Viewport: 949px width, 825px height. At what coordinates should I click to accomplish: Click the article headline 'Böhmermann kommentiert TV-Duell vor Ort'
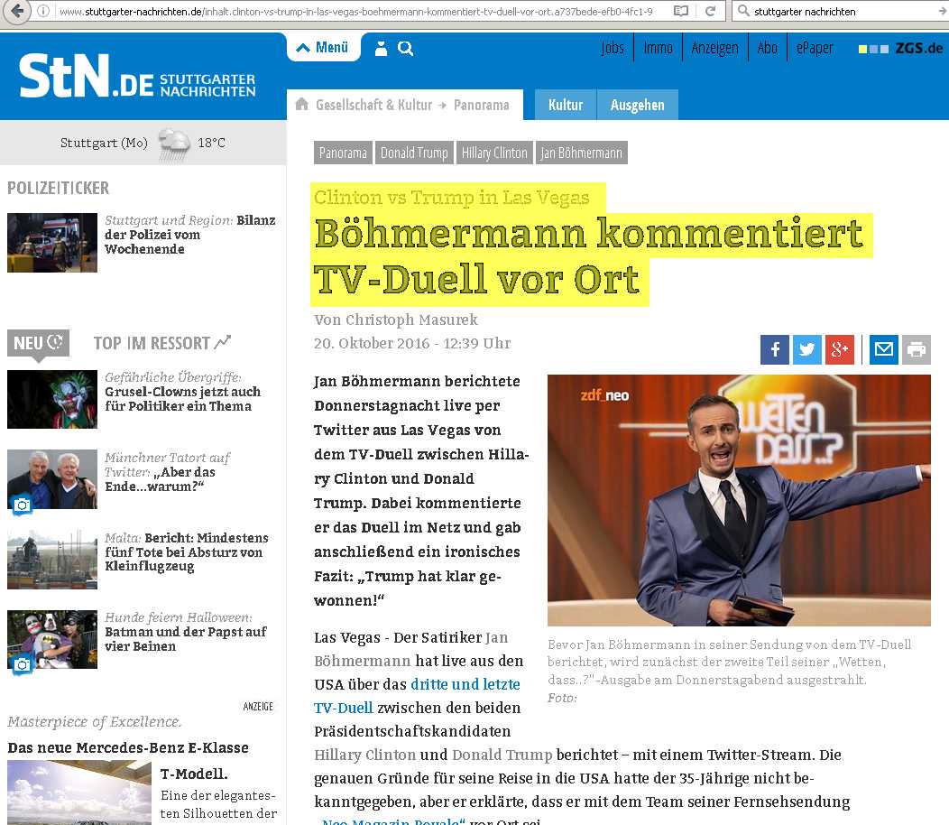589,257
